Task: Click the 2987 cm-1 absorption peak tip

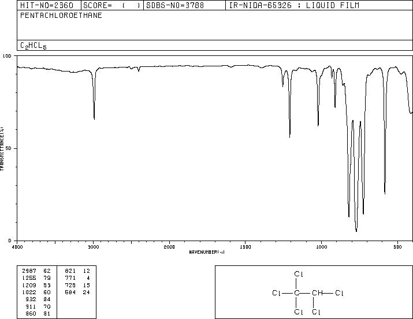Action: (94, 119)
